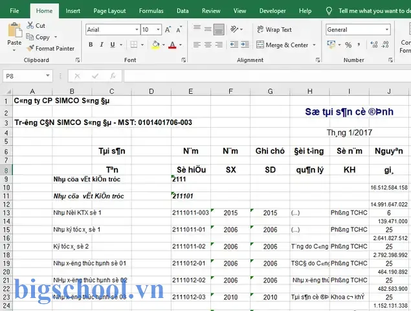Expand the underline style dropdown arrow
The height and width of the screenshot is (311, 411).
coord(121,45)
